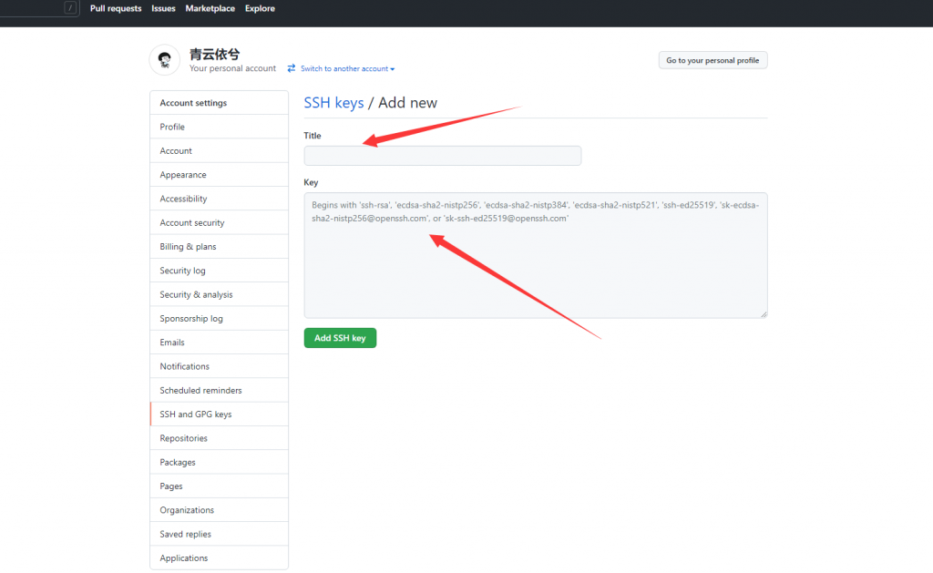View the Security log page
The width and height of the screenshot is (933, 573).
pyautogui.click(x=219, y=271)
